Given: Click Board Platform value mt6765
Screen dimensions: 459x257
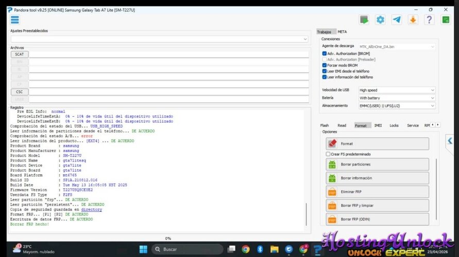Looking at the screenshot, I should tap(70, 175).
